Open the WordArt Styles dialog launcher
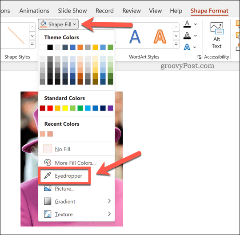Screen dimensions: 240x235 click(199, 57)
